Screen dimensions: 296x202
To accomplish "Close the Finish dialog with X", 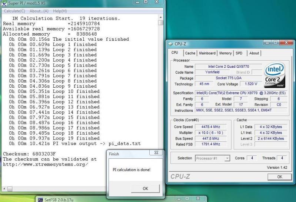I will 155,153.
